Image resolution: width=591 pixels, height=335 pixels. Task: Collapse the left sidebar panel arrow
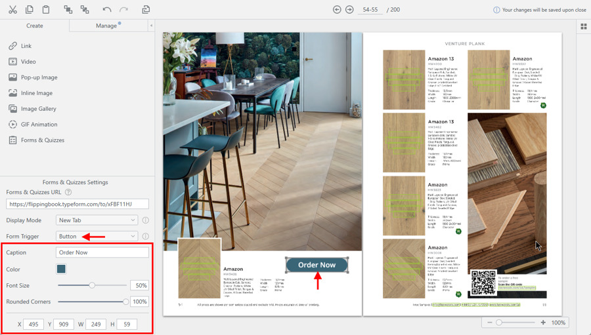tap(151, 26)
